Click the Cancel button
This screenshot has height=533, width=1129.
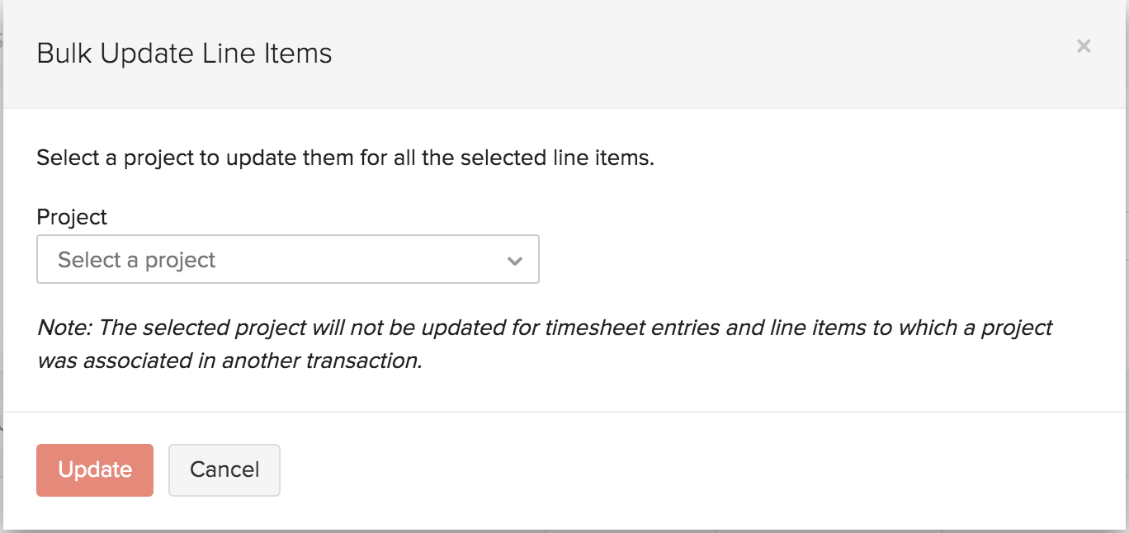point(224,470)
